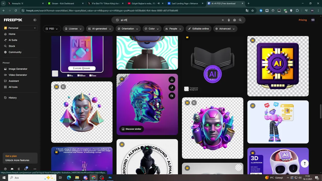
Task: Reload the page
Action: pyautogui.click(x=16, y=11)
